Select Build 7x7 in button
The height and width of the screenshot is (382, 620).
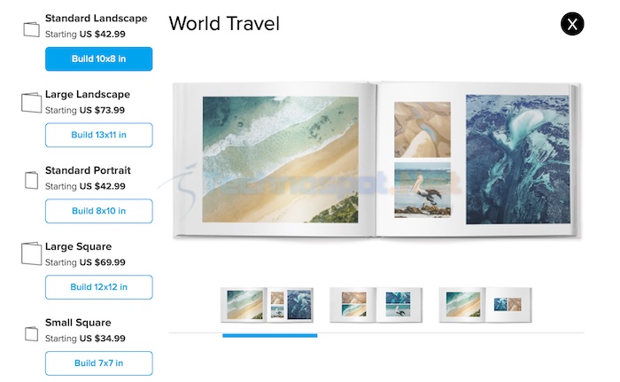(x=99, y=363)
